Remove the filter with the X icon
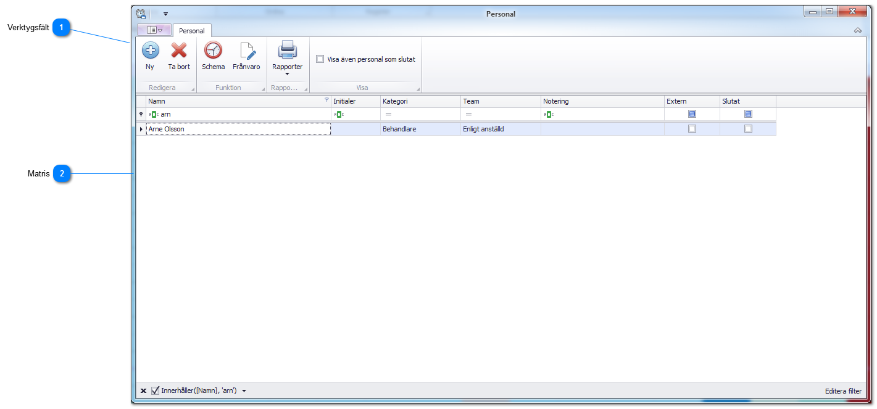877x409 pixels. click(x=143, y=391)
